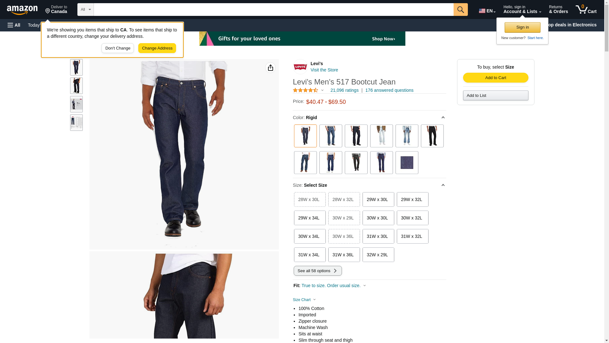The width and height of the screenshot is (609, 343).
Task: Collapse the Color section chevron
Action: coord(443,118)
